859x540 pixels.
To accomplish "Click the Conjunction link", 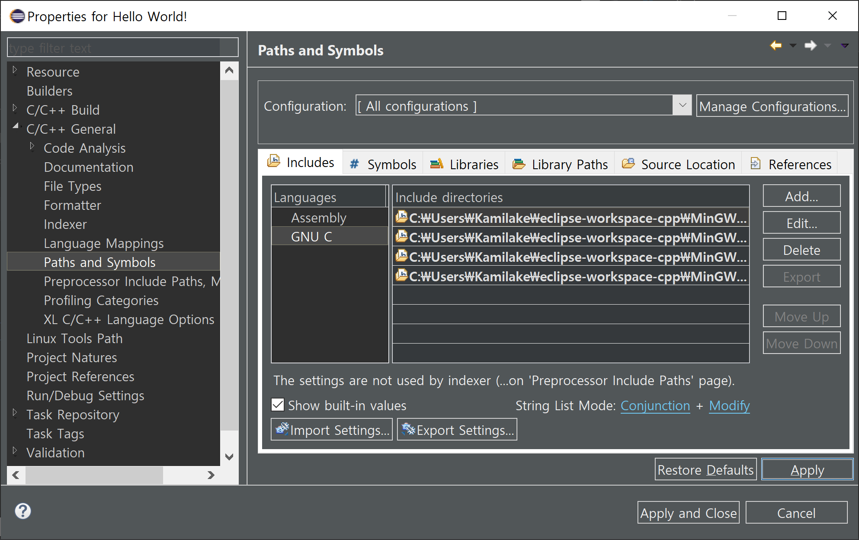I will point(655,406).
